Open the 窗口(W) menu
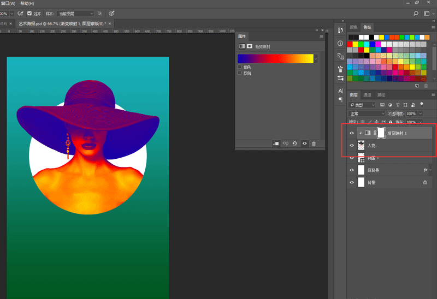 (x=8, y=3)
